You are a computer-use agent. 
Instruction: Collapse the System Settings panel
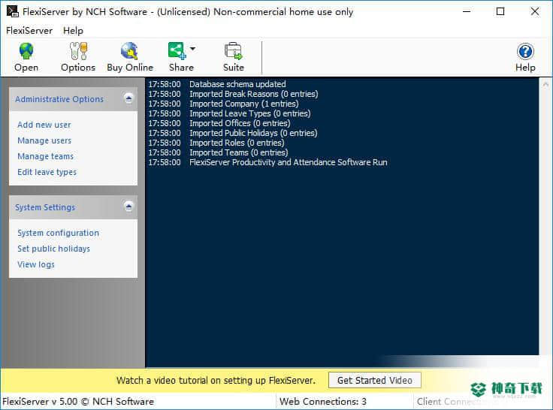[x=128, y=207]
